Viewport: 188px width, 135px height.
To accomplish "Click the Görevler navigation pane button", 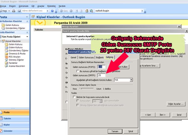I will (x=14, y=131).
